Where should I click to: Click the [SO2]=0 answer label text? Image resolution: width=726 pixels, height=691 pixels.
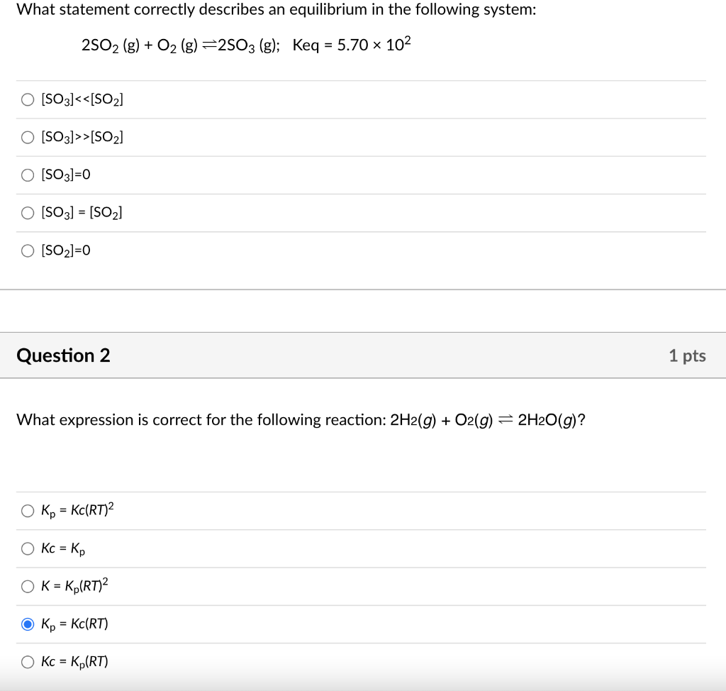[66, 250]
